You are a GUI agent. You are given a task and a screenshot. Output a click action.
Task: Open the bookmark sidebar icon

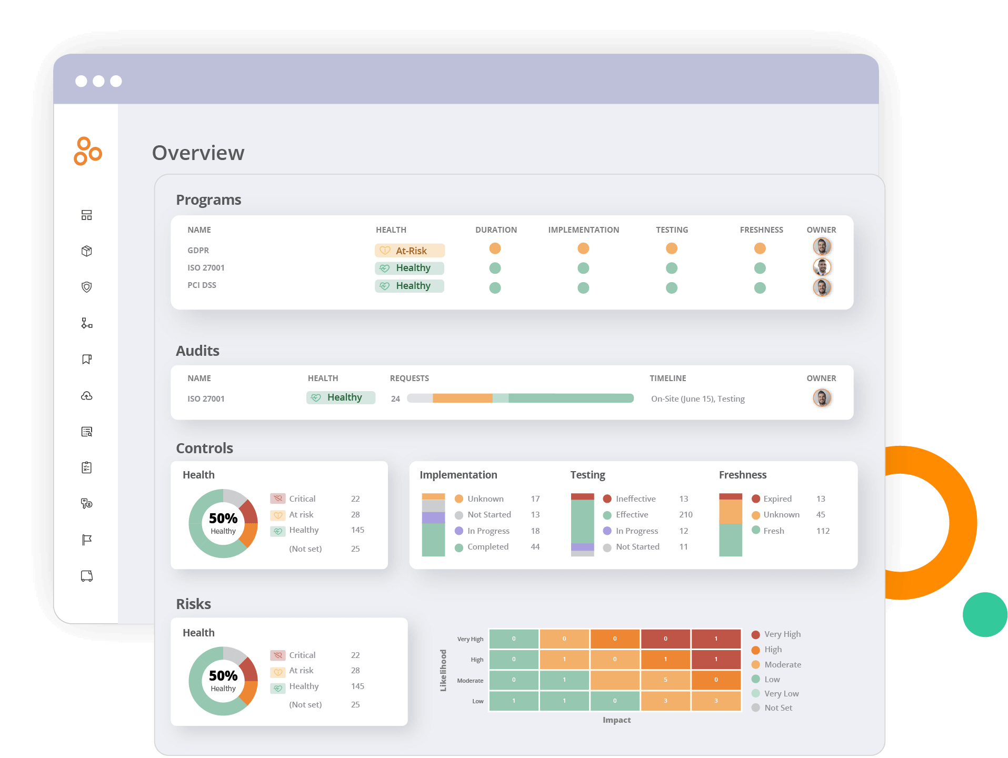point(87,359)
